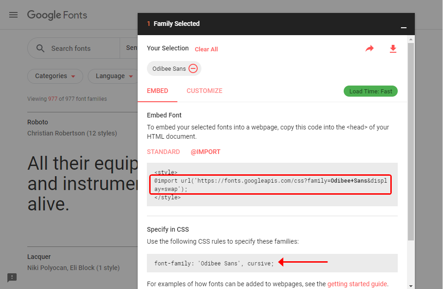The width and height of the screenshot is (443, 289).
Task: Click the Google Fonts logo
Action: click(57, 15)
